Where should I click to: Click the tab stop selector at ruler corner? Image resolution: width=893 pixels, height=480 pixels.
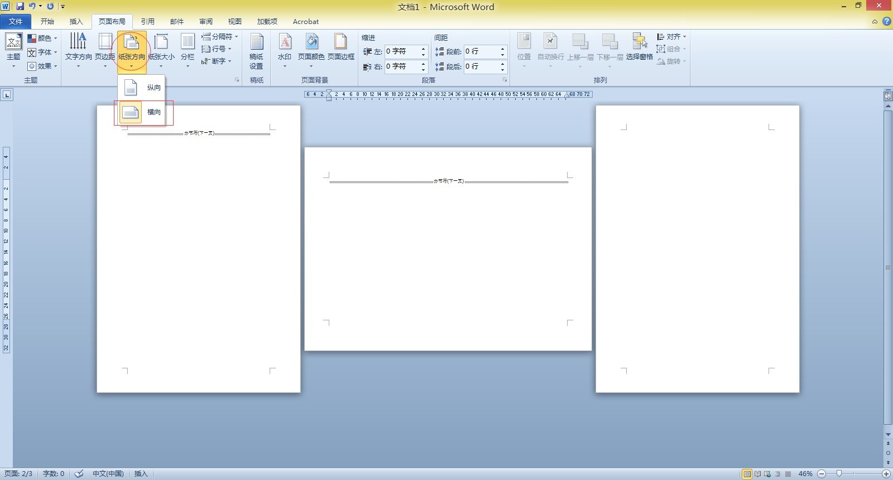7,95
